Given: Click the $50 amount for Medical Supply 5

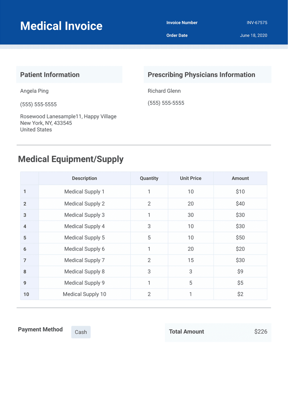Looking at the screenshot, I should 240,238.
